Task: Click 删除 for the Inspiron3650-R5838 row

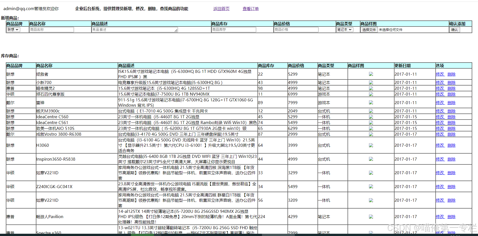Action: point(452,159)
